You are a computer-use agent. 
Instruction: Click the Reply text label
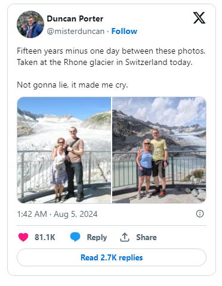coord(97,238)
